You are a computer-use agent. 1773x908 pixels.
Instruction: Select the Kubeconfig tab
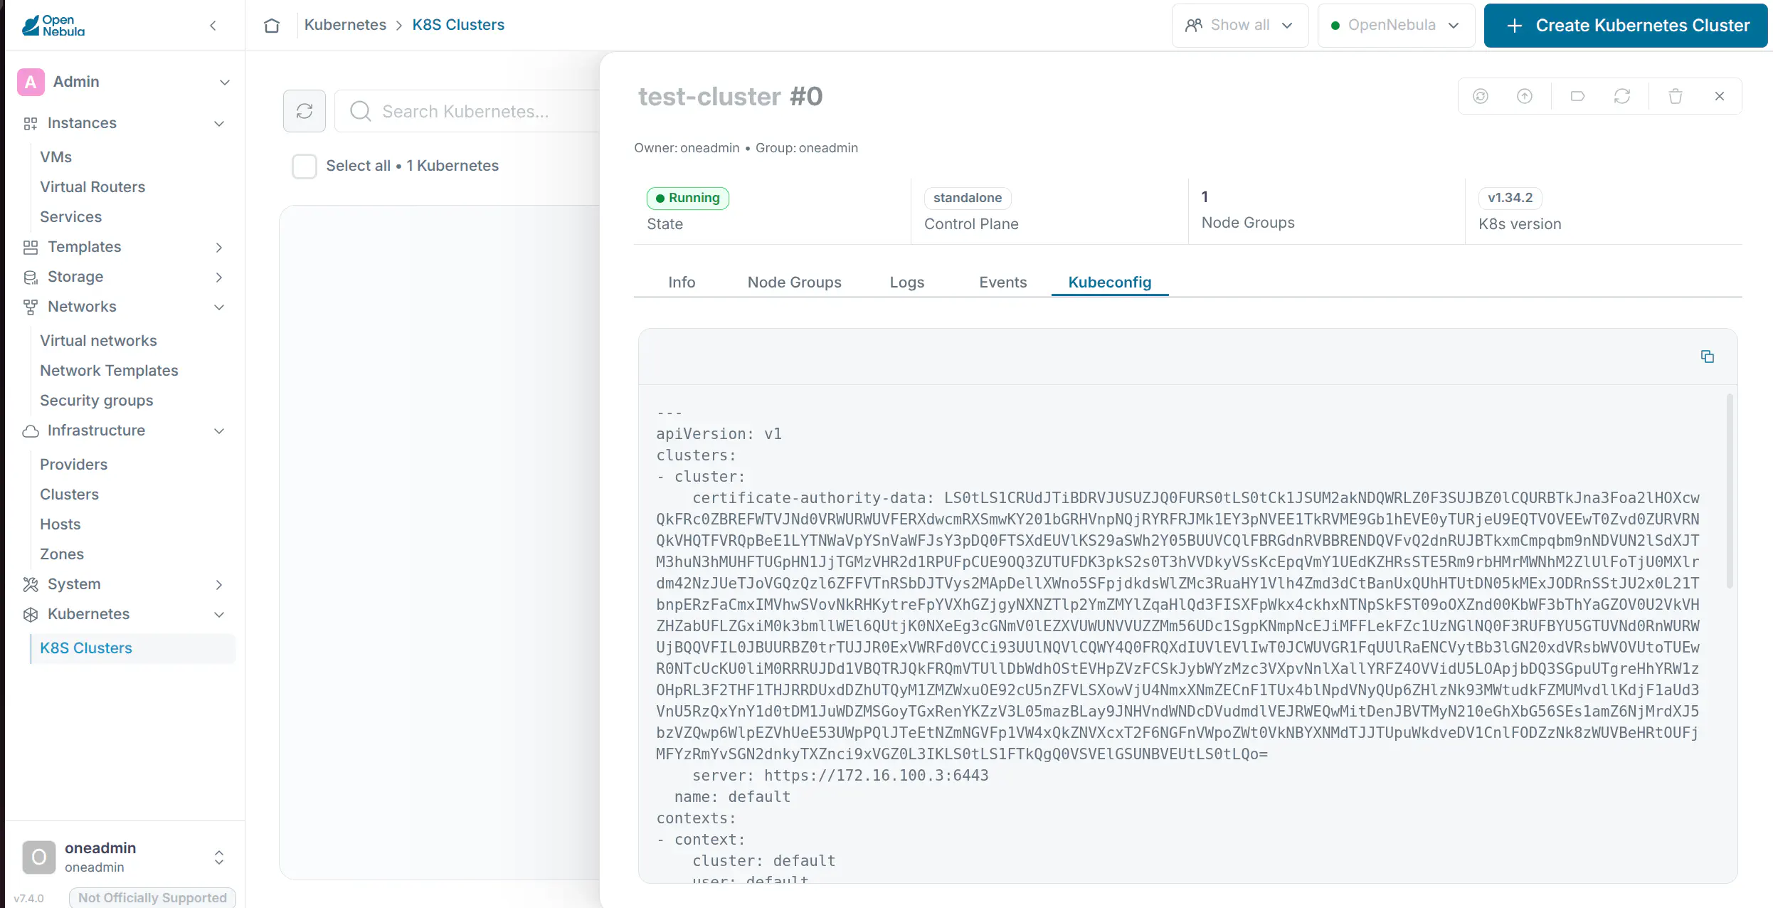(x=1109, y=283)
